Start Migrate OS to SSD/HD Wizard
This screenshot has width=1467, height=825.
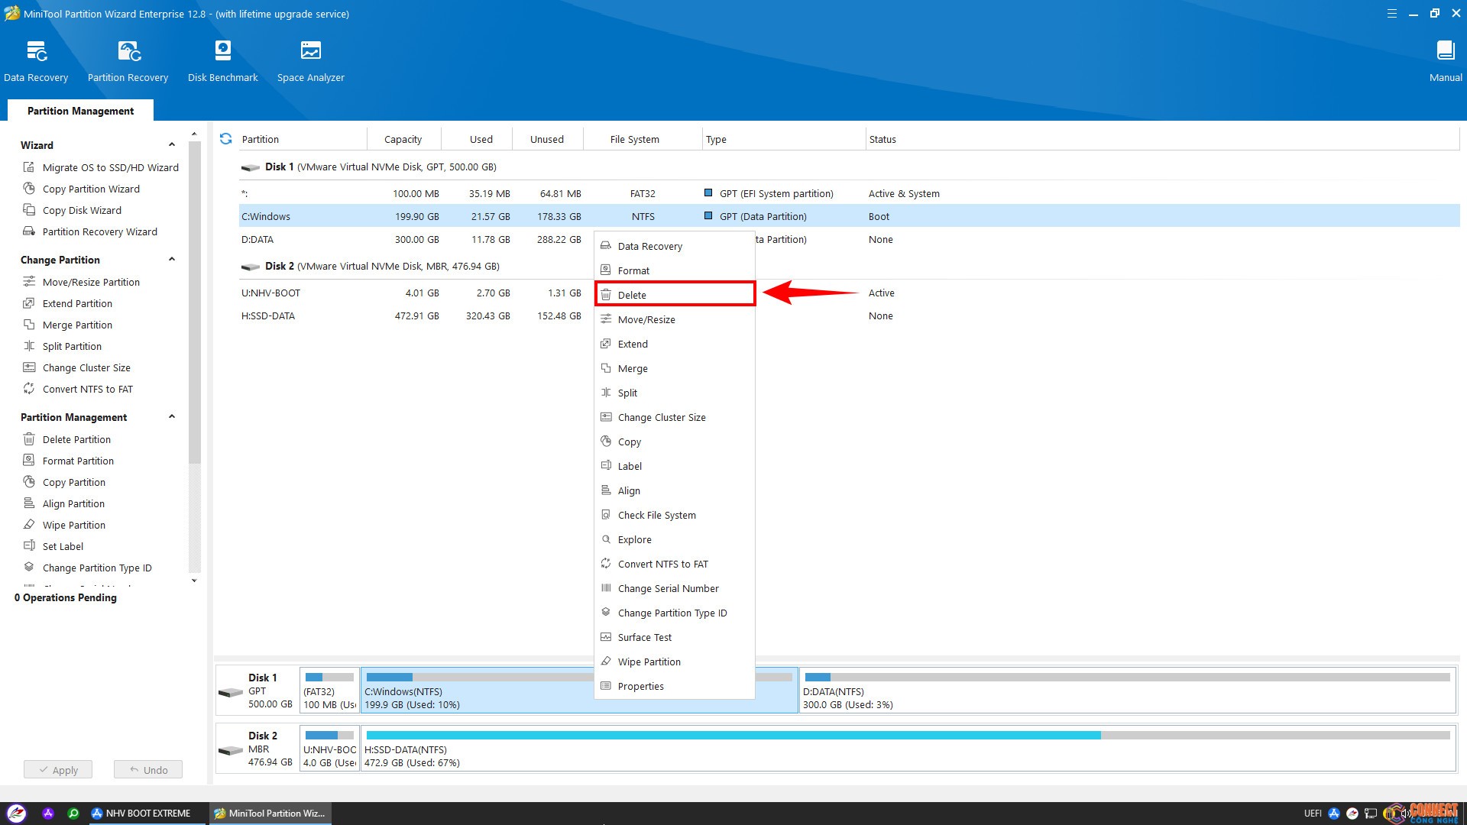[x=101, y=167]
